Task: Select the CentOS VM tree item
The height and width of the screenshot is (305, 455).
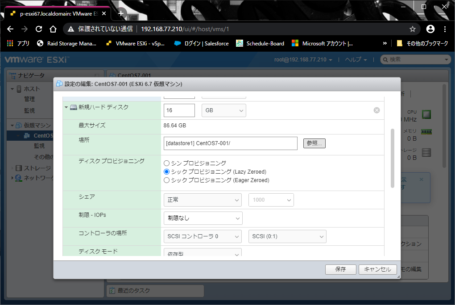Action: (43, 135)
